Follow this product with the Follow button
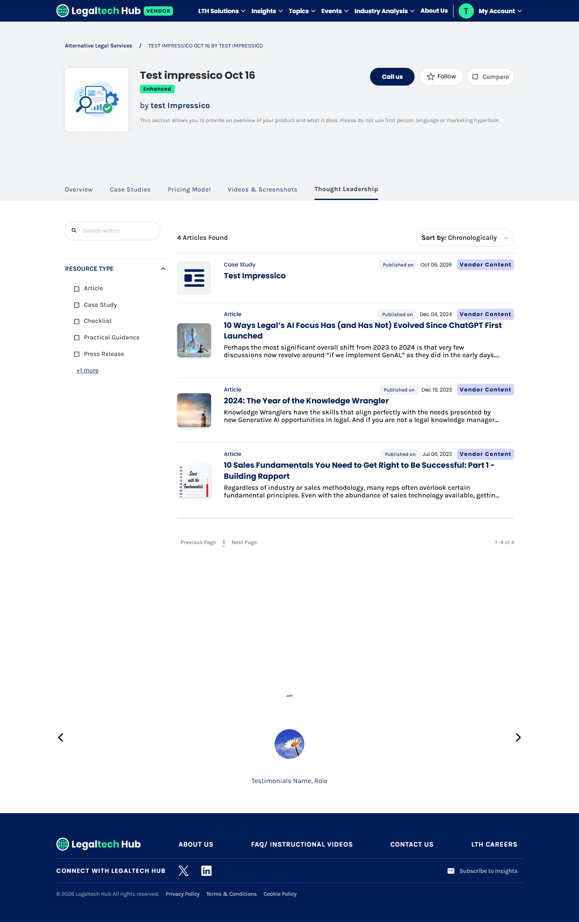The width and height of the screenshot is (579, 922). (x=441, y=77)
